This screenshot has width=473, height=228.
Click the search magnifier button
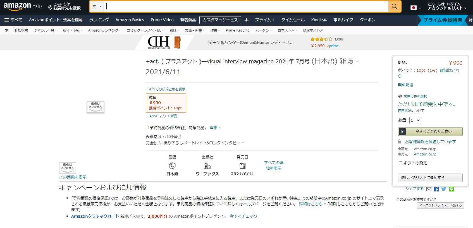coord(395,6)
